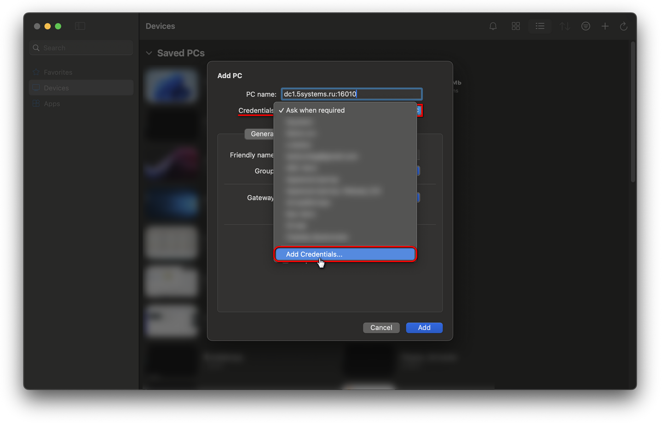Select "Ask when required" credentials option
The image size is (662, 423).
pyautogui.click(x=315, y=110)
